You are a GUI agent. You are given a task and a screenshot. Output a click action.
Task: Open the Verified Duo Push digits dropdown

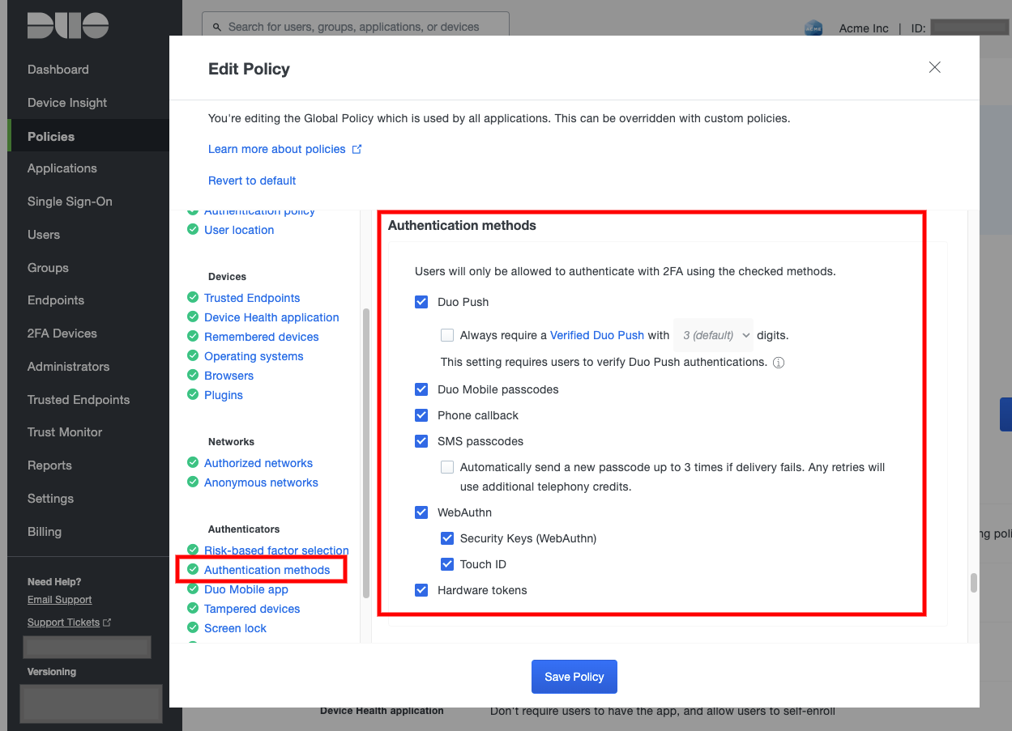point(713,335)
